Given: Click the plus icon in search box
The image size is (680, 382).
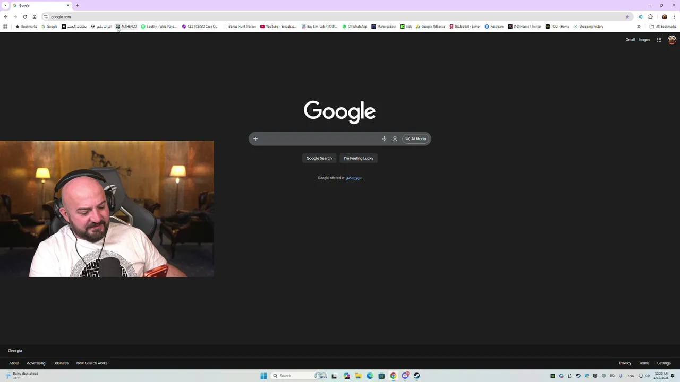Looking at the screenshot, I should tap(256, 139).
